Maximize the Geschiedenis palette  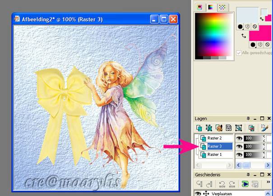262,175
